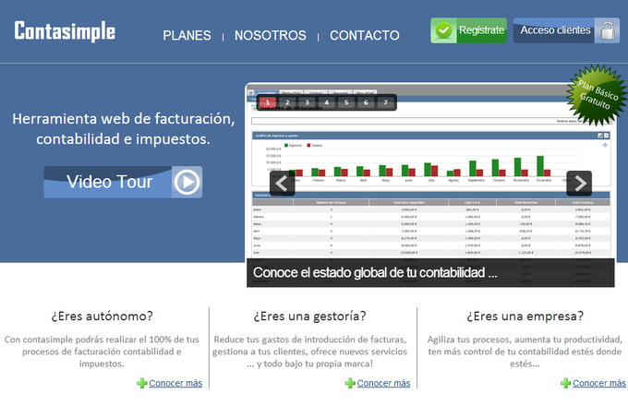This screenshot has width=628, height=406.
Task: Go to the NOSOTROS page
Action: (x=271, y=36)
